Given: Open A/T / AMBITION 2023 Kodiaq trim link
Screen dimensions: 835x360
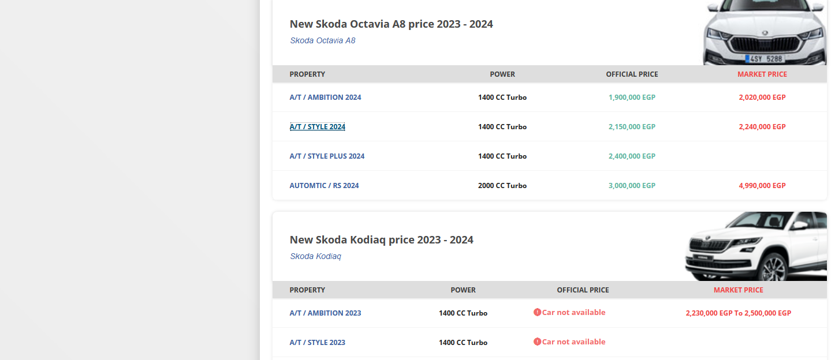Looking at the screenshot, I should [325, 313].
